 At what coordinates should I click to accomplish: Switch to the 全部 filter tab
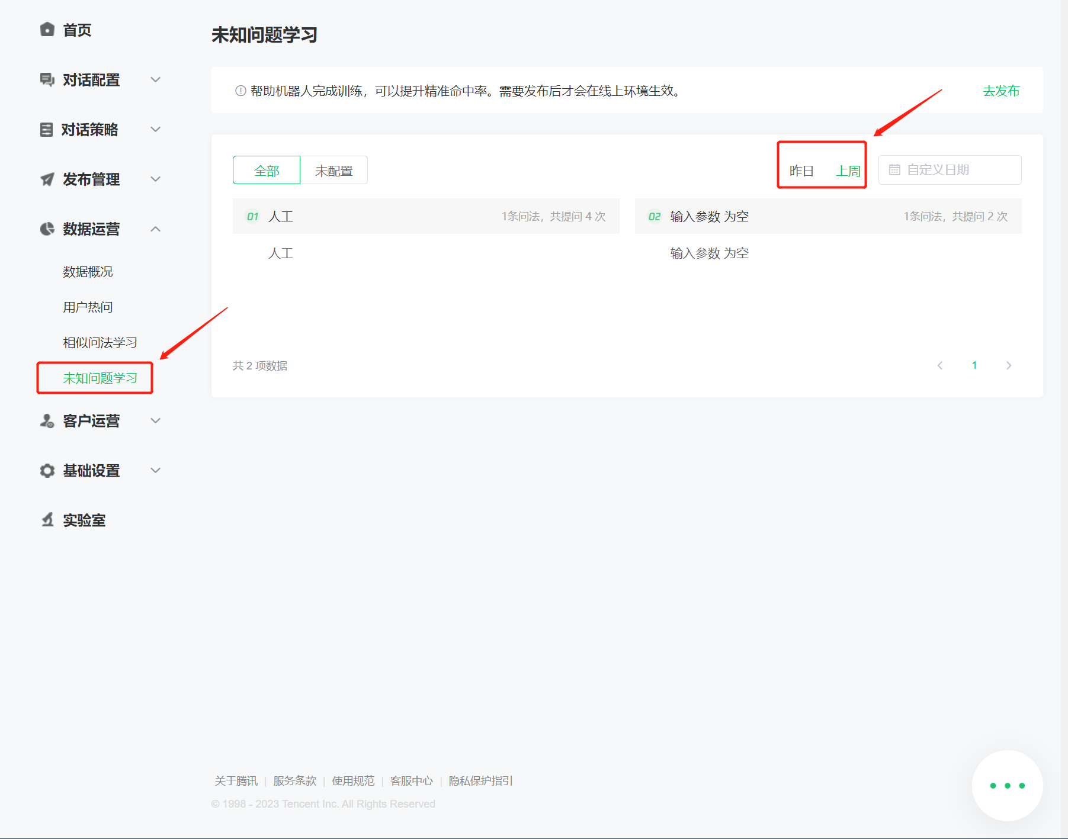[267, 171]
